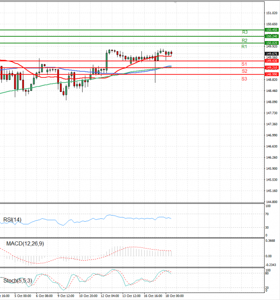Click the 144.800 price axis value
Screen dimensions: 280x300
tap(272, 202)
